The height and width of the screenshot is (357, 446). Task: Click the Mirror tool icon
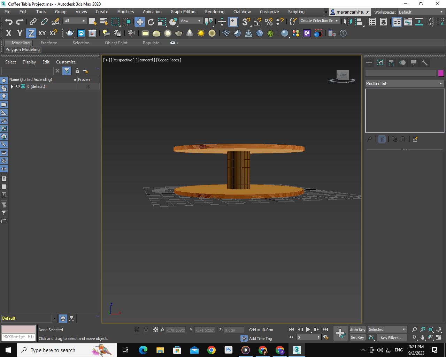tap(348, 22)
